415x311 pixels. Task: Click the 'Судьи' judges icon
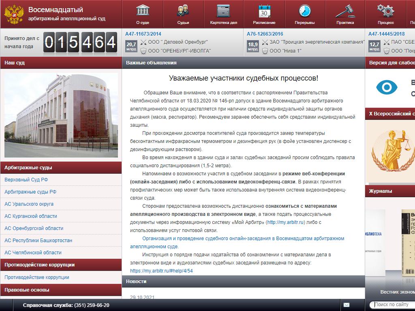pos(183,11)
